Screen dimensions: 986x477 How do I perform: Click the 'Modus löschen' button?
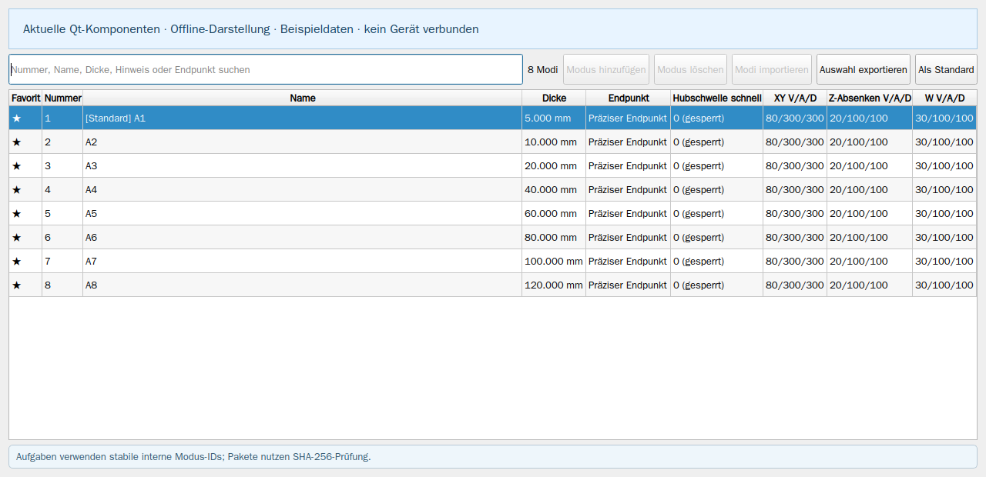[690, 69]
